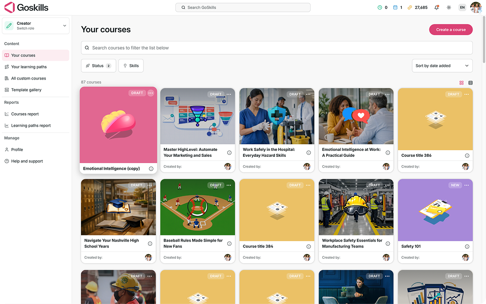Show info for Work Safely in the Hospital
Screen dimensions: 486x304
pos(309,153)
